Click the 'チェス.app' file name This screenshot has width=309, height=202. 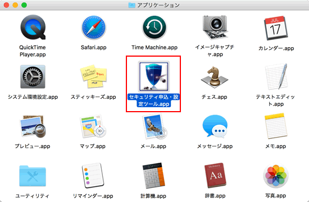click(215, 97)
